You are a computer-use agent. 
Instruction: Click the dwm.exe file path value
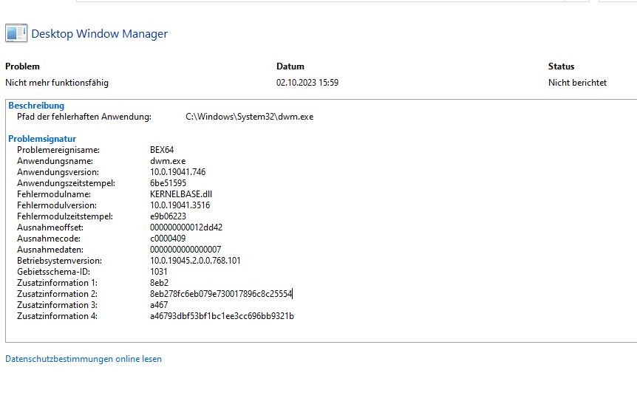[x=249, y=117]
